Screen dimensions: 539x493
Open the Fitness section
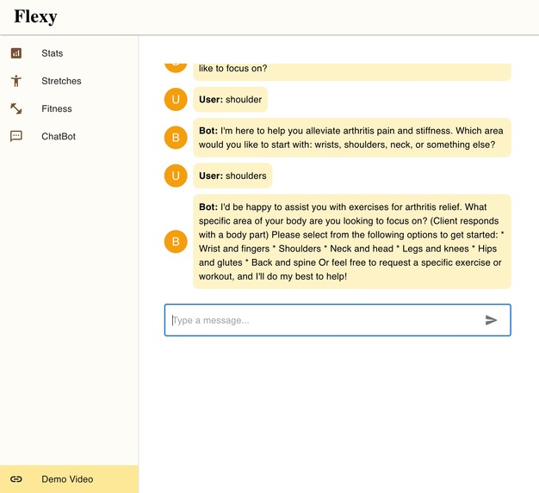[69, 108]
